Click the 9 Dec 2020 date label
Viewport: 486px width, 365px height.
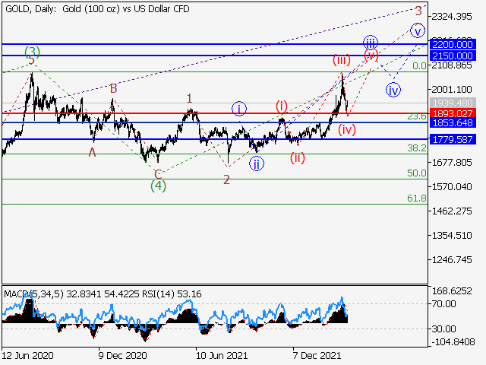pyautogui.click(x=122, y=355)
